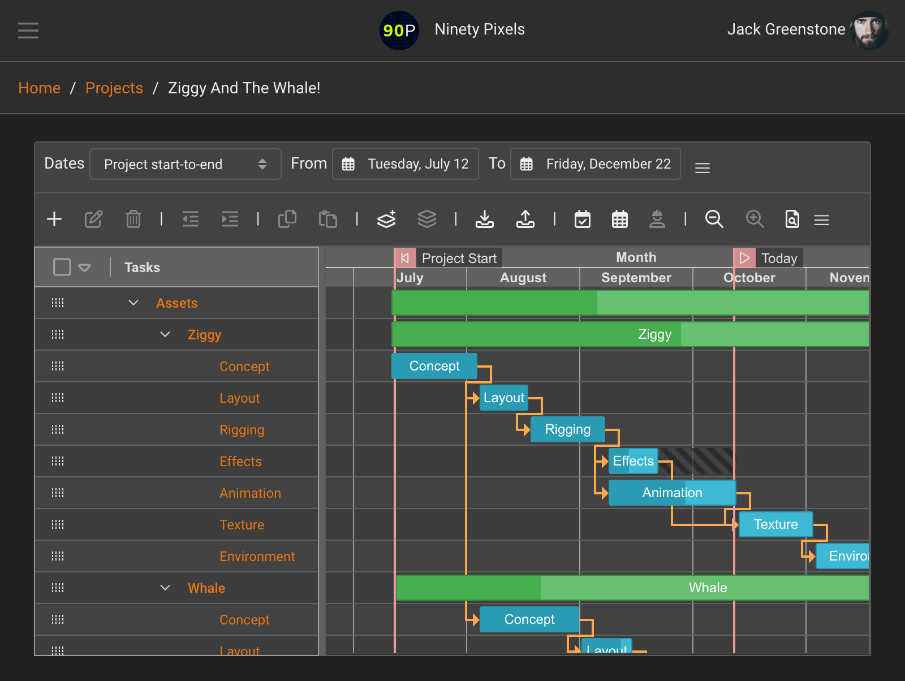This screenshot has height=681, width=905.
Task: Select the Texture Gantt bar
Action: click(x=776, y=524)
